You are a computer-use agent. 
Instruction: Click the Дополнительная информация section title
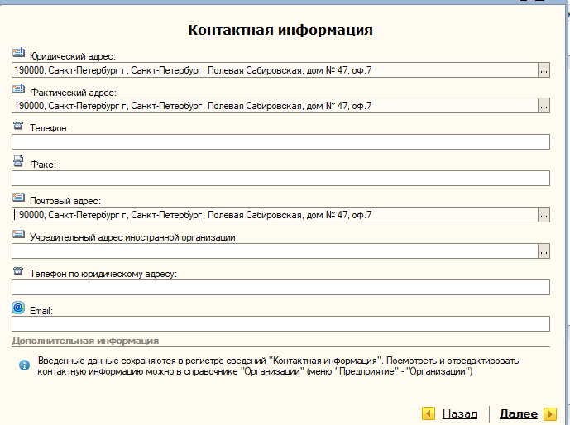[85, 341]
